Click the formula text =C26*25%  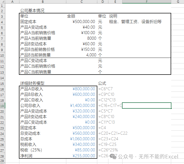[108, 150]
